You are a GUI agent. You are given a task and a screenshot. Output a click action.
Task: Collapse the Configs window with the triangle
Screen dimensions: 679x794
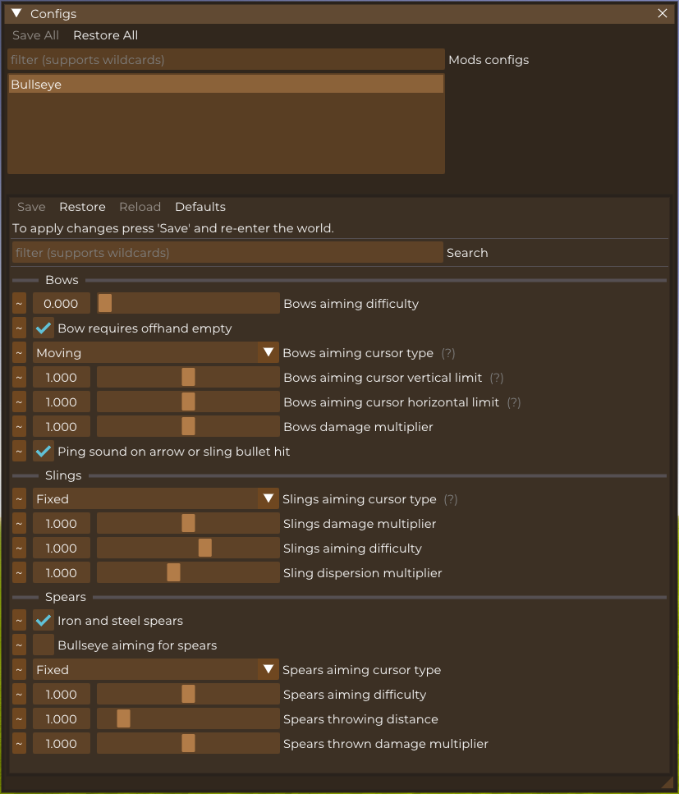click(16, 13)
